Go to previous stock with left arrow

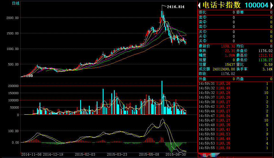click(x=199, y=5)
